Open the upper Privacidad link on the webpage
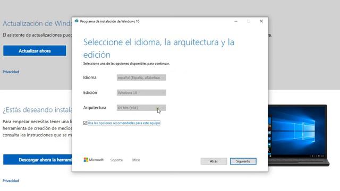This screenshot has width=340, height=191. pos(11,72)
